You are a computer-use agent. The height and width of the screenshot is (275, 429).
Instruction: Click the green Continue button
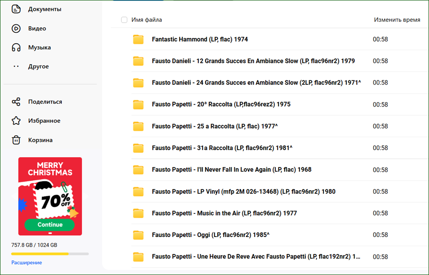pyautogui.click(x=49, y=224)
